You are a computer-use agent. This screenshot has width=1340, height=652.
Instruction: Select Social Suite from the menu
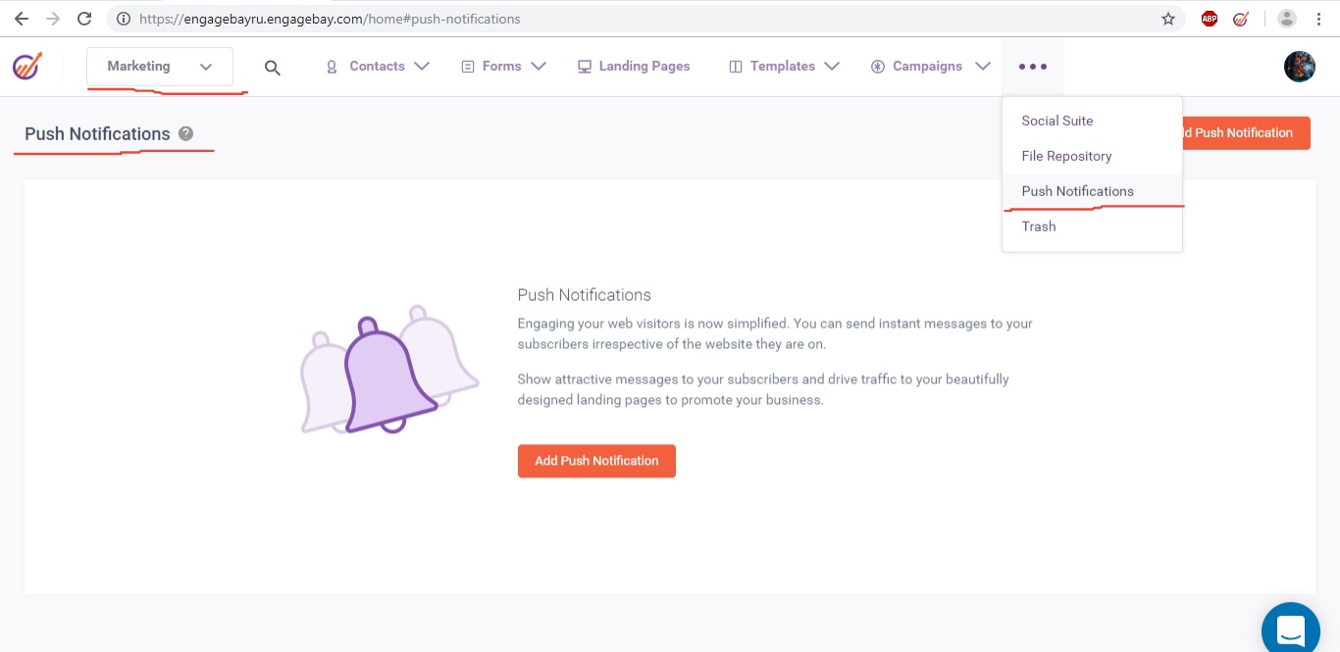pos(1057,121)
